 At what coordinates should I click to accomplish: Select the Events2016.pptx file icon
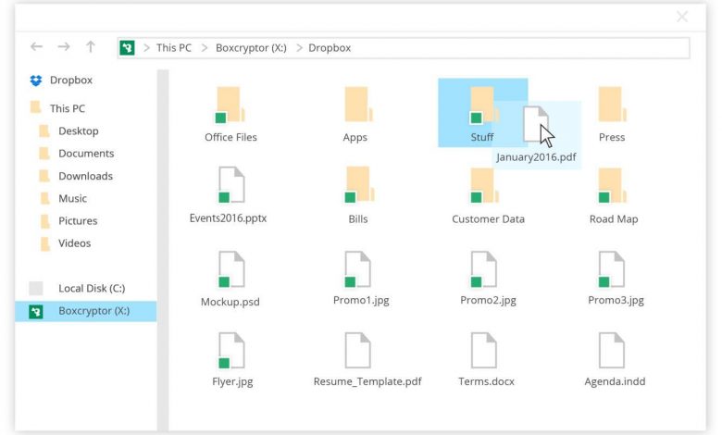[231, 185]
